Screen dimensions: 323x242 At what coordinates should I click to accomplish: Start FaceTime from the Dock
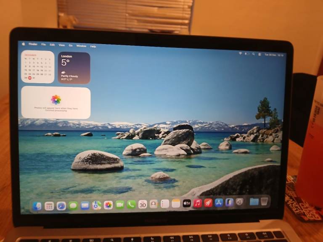120,205
